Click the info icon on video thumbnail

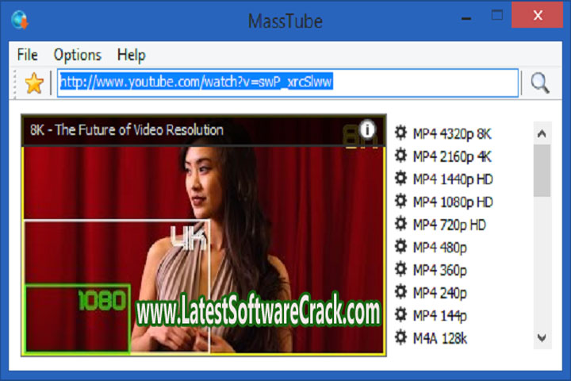coord(367,129)
